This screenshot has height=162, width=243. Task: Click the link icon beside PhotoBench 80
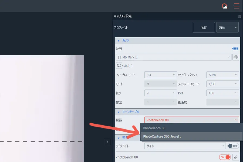pos(236,157)
